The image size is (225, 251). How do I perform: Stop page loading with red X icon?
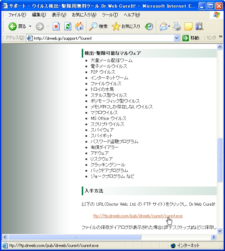[56, 26]
